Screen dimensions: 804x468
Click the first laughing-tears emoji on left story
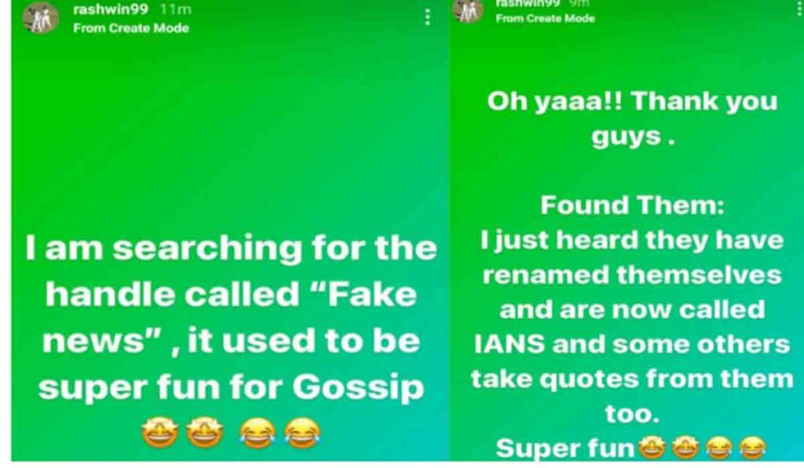coord(258,433)
